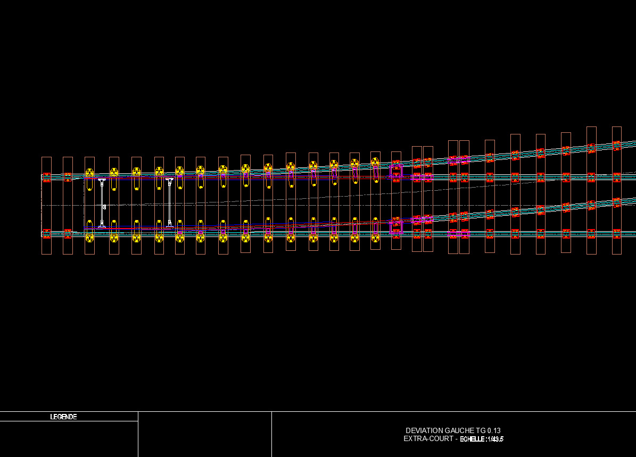The height and width of the screenshot is (457, 636).
Task: Click the upper magenta heel block at switch end
Action: (396, 171)
